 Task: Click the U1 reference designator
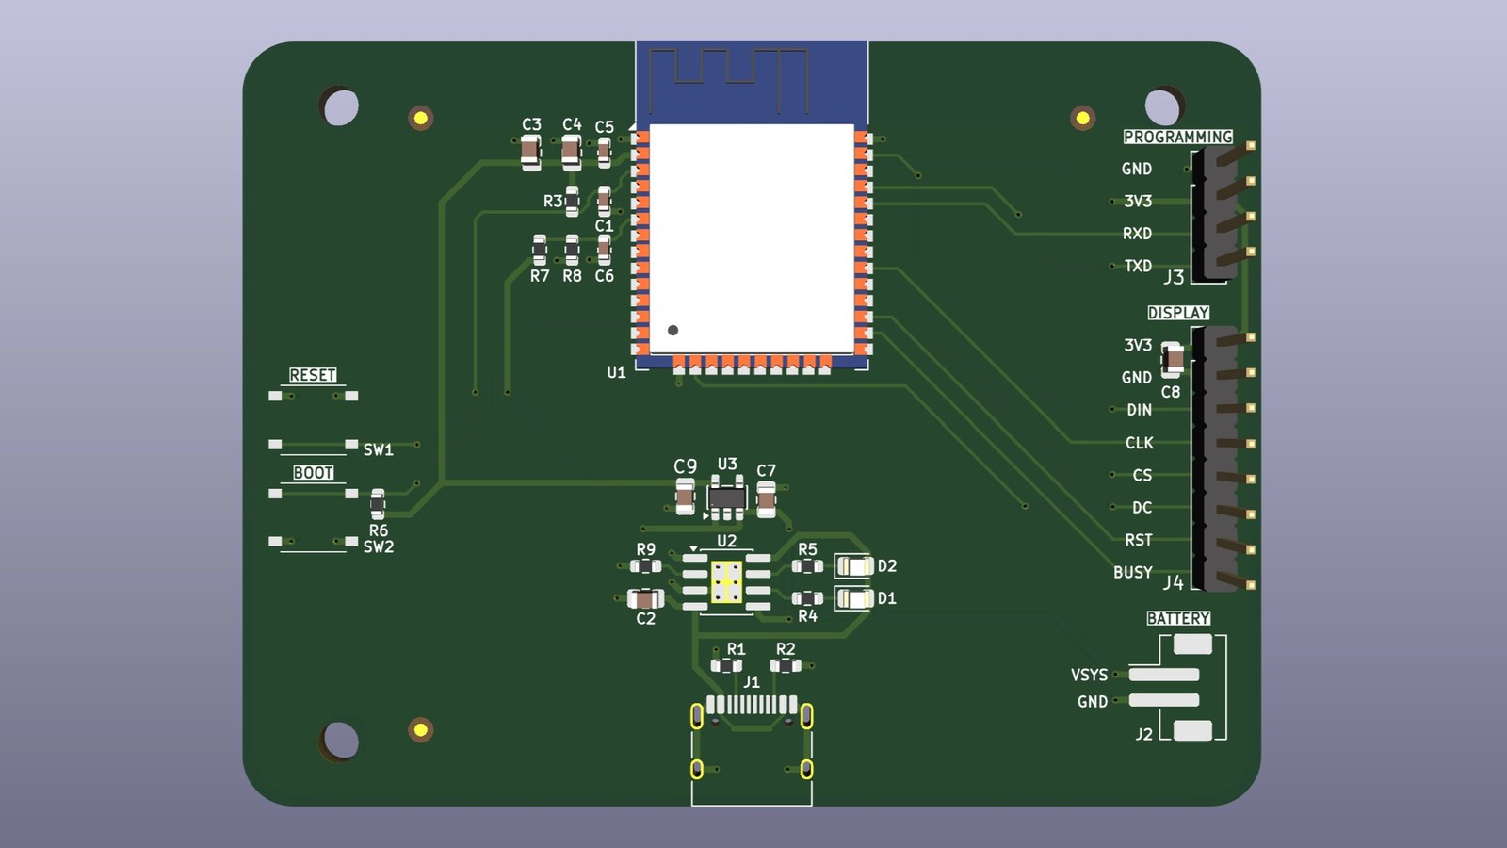coord(616,372)
